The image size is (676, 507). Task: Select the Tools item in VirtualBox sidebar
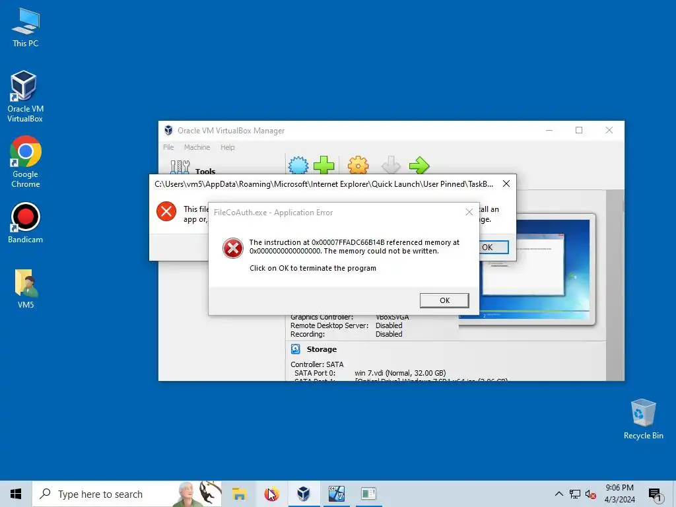[x=193, y=168]
